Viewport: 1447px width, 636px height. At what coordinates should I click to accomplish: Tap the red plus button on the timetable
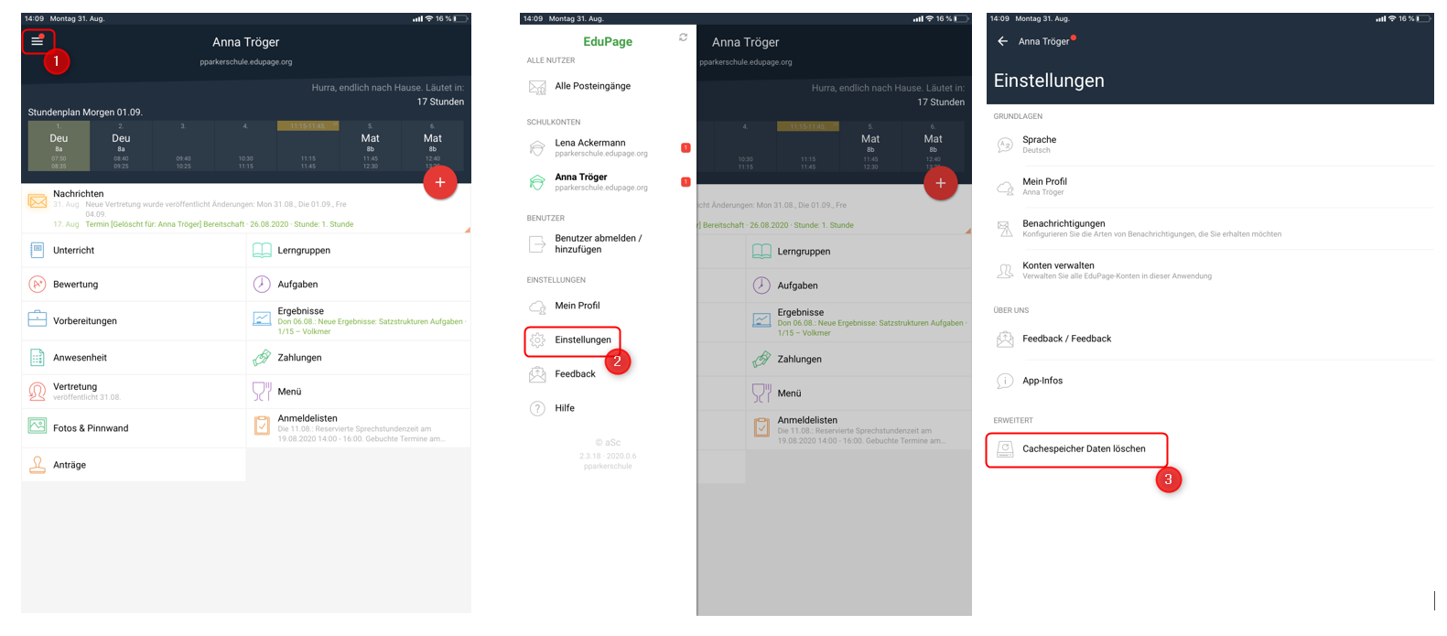tap(440, 183)
